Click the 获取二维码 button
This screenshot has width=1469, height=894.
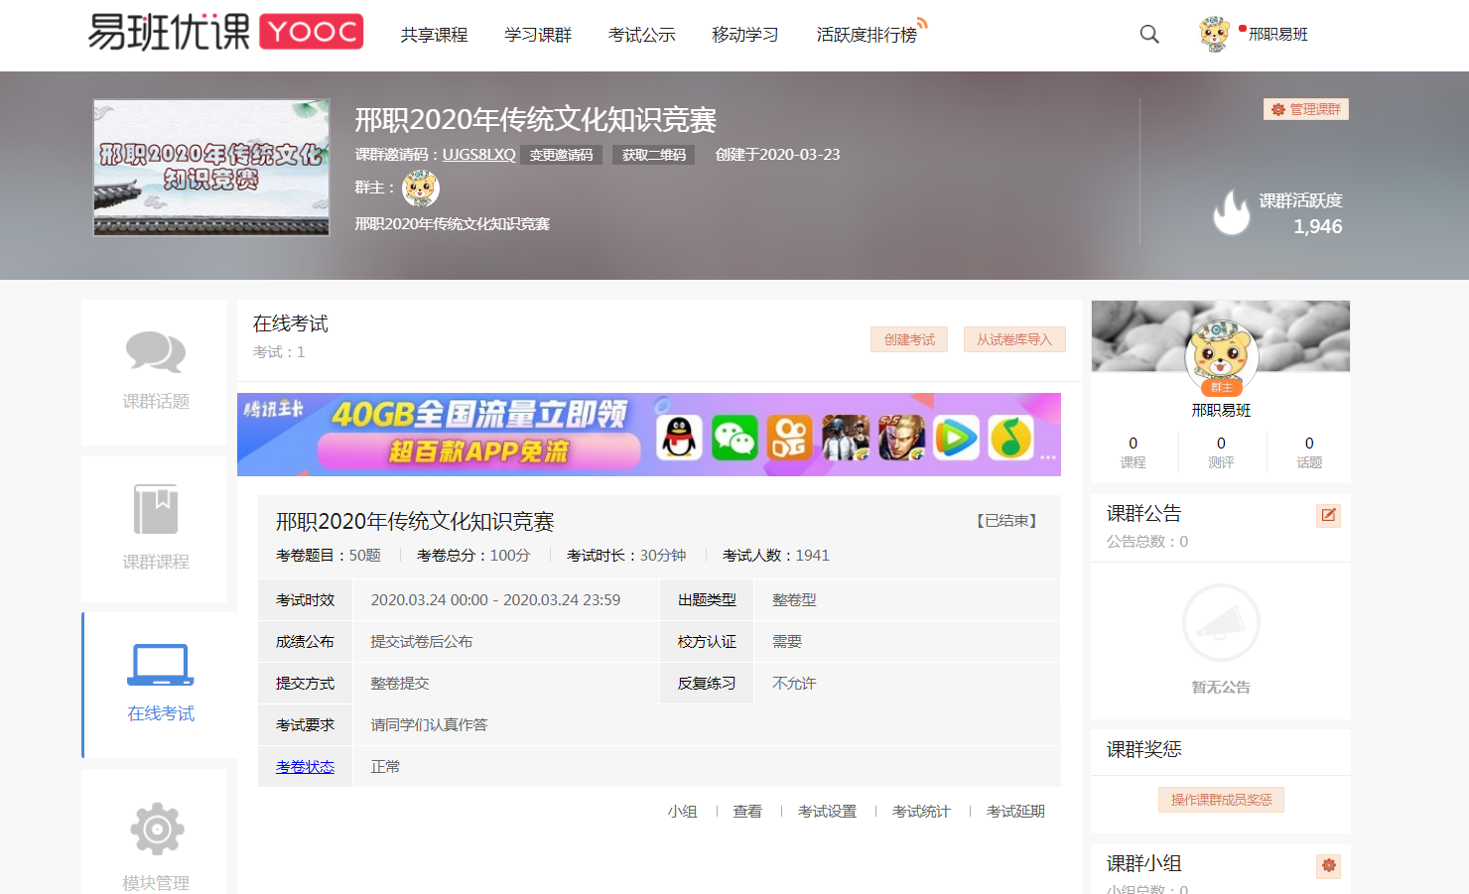653,155
